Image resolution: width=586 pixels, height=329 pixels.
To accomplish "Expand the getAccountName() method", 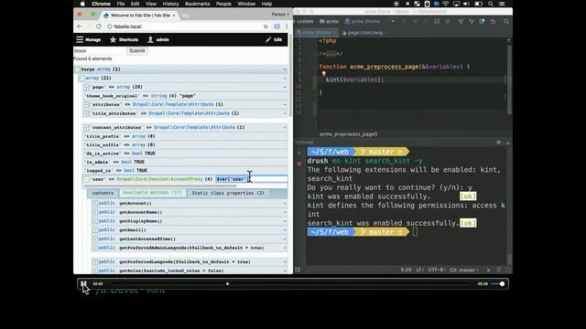I will 95,212.
